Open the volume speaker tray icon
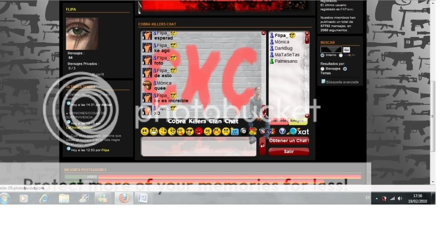Image resolution: width=440 pixels, height=247 pixels. pos(400,198)
